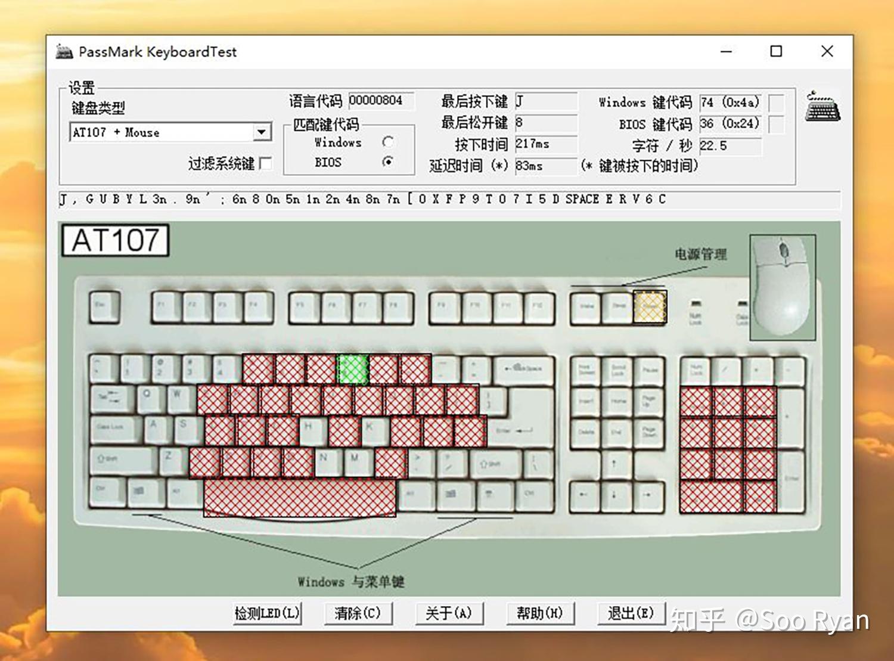Click the 字符 / 秒 field showing 22.5
The height and width of the screenshot is (661, 894).
tap(731, 146)
